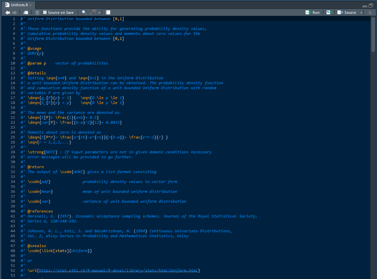The height and width of the screenshot is (279, 377).
Task: Click the code tools magic wand icon
Action: tap(93, 12)
